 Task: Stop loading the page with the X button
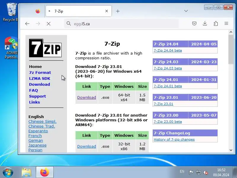coord(49,24)
